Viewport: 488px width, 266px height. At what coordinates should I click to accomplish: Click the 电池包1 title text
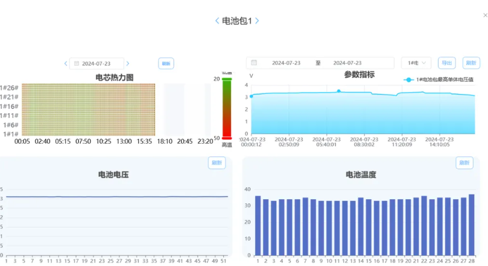coord(237,21)
